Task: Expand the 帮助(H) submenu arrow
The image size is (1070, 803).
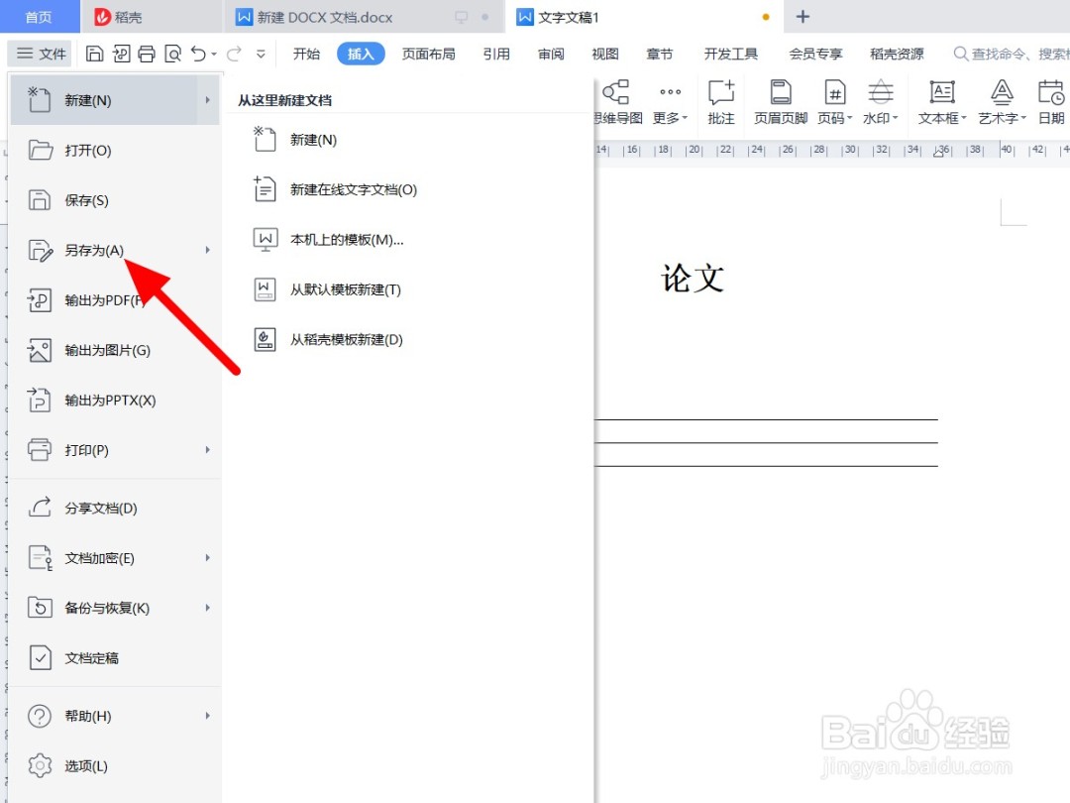Action: pyautogui.click(x=207, y=716)
